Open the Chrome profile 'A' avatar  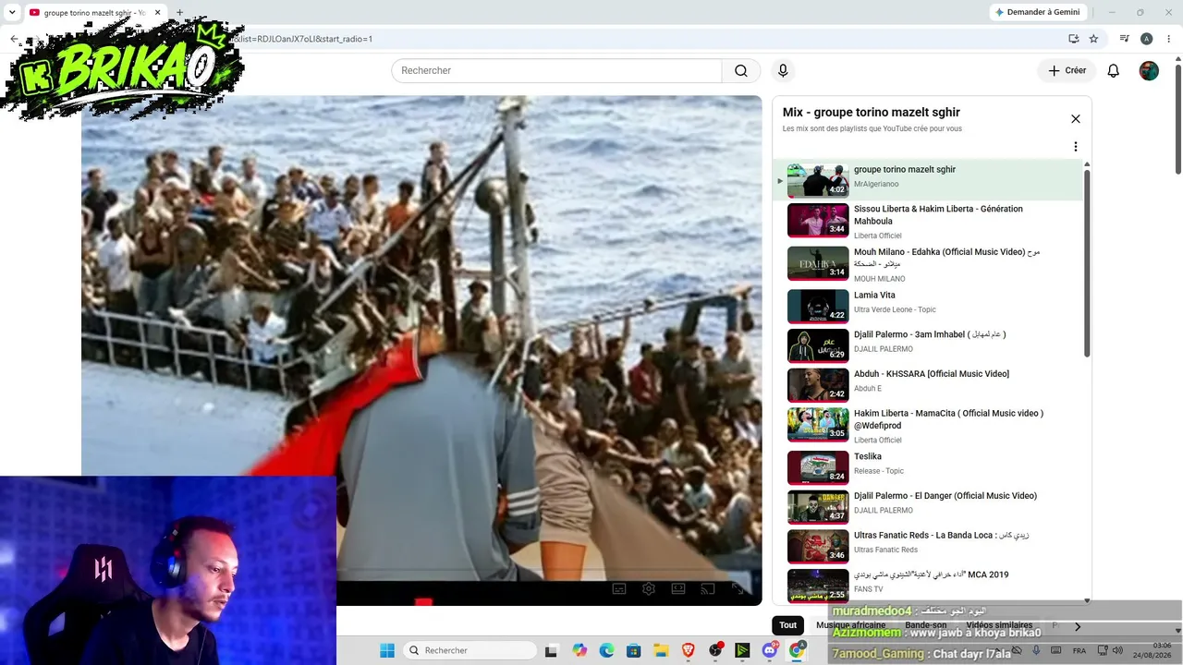[x=1146, y=39]
